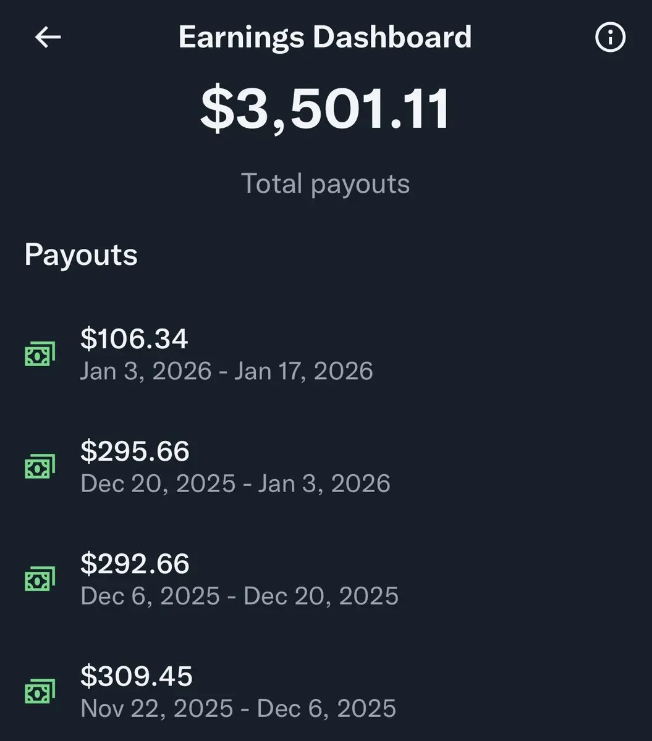Tap Dec 6 - Dec 20, 2025 date range

[240, 596]
